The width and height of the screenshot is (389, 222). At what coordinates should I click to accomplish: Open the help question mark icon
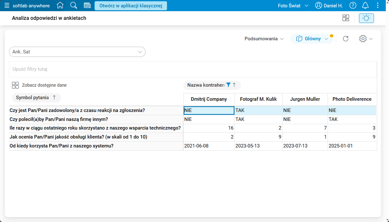pyautogui.click(x=353, y=5)
